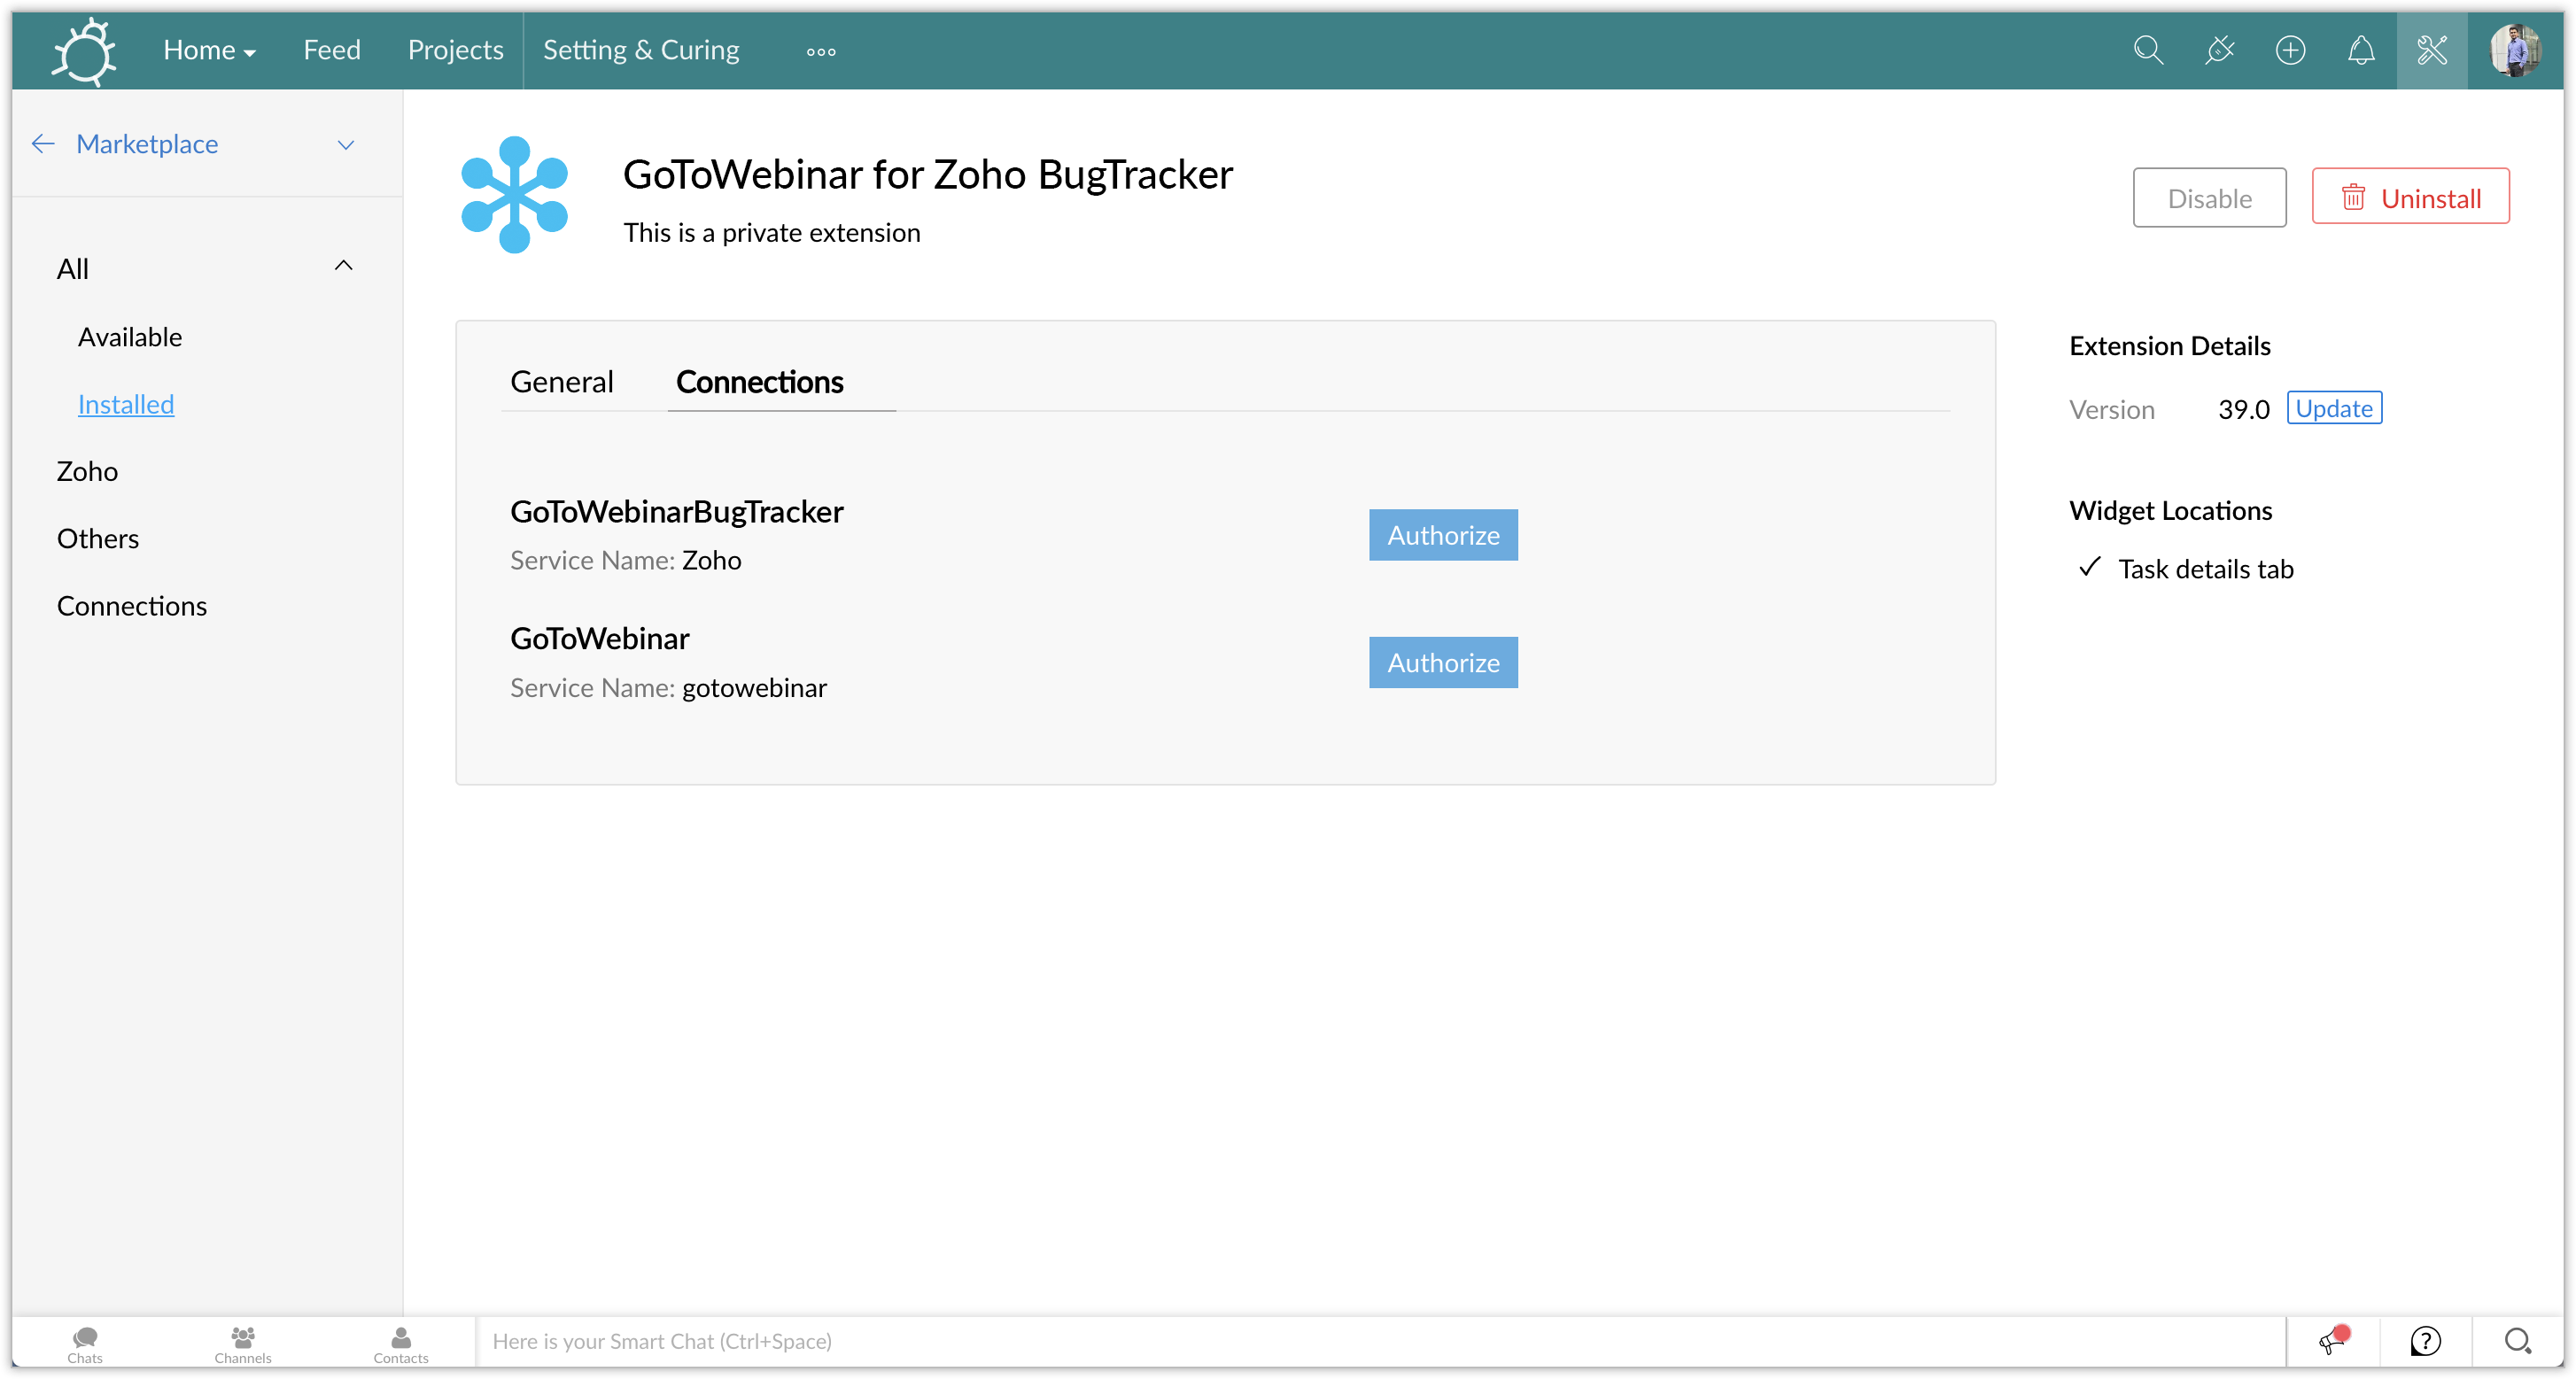
Task: Open the search magnifier in the top bar
Action: click(x=2147, y=51)
